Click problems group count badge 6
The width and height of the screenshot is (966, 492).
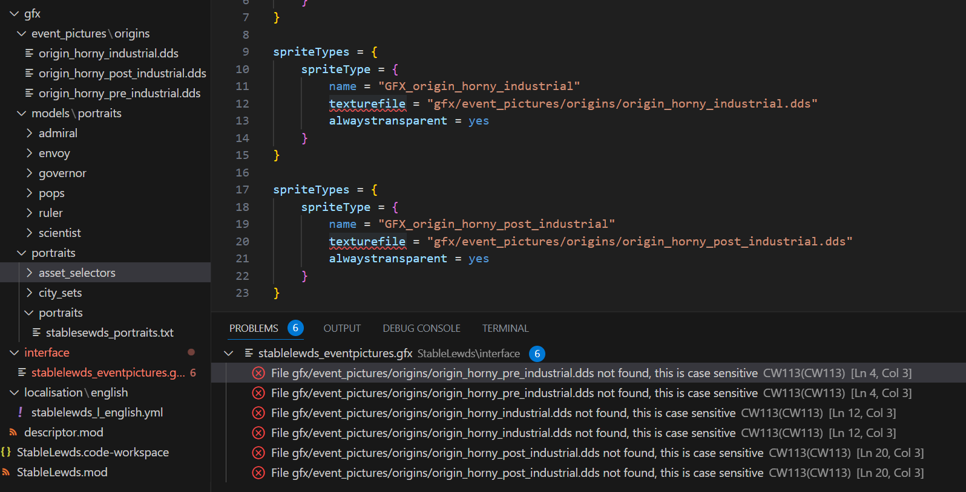[537, 354]
